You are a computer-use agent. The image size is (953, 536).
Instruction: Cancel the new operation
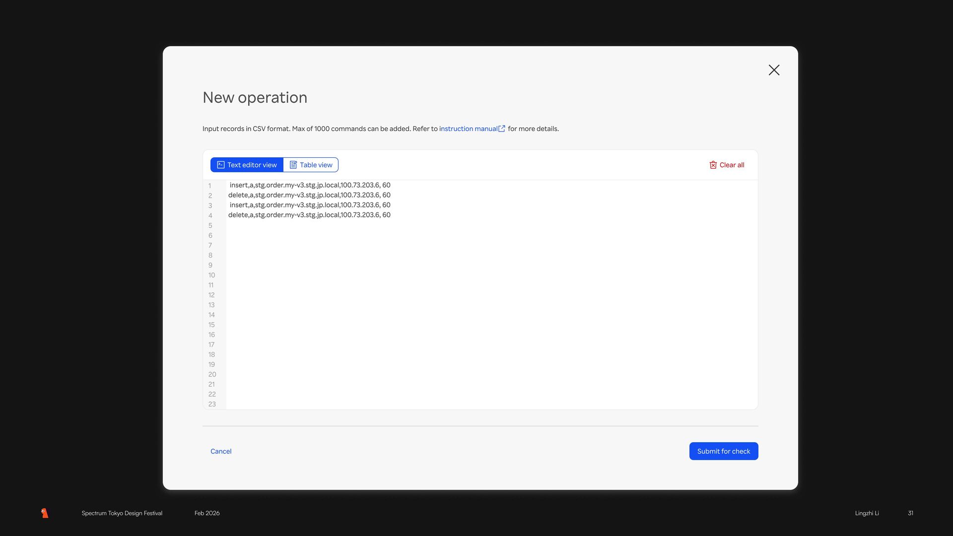point(221,451)
